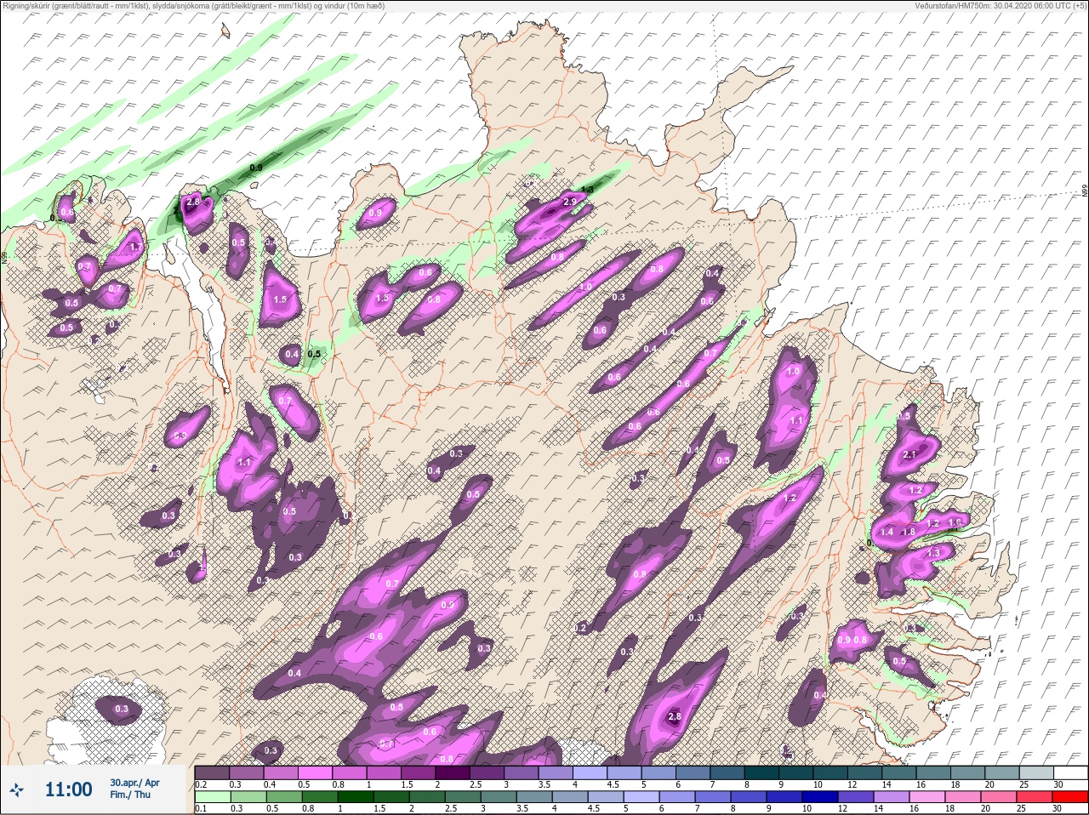The width and height of the screenshot is (1089, 815).
Task: Click the 1.8 precipitation value on the map
Action: click(x=909, y=533)
